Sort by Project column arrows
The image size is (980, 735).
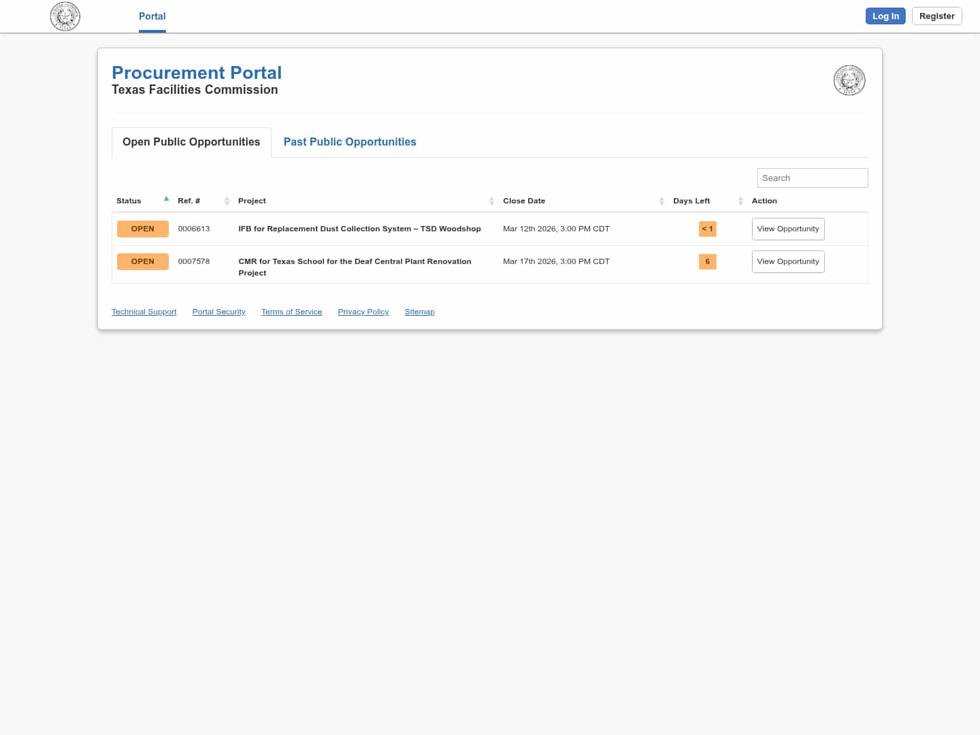coord(491,201)
